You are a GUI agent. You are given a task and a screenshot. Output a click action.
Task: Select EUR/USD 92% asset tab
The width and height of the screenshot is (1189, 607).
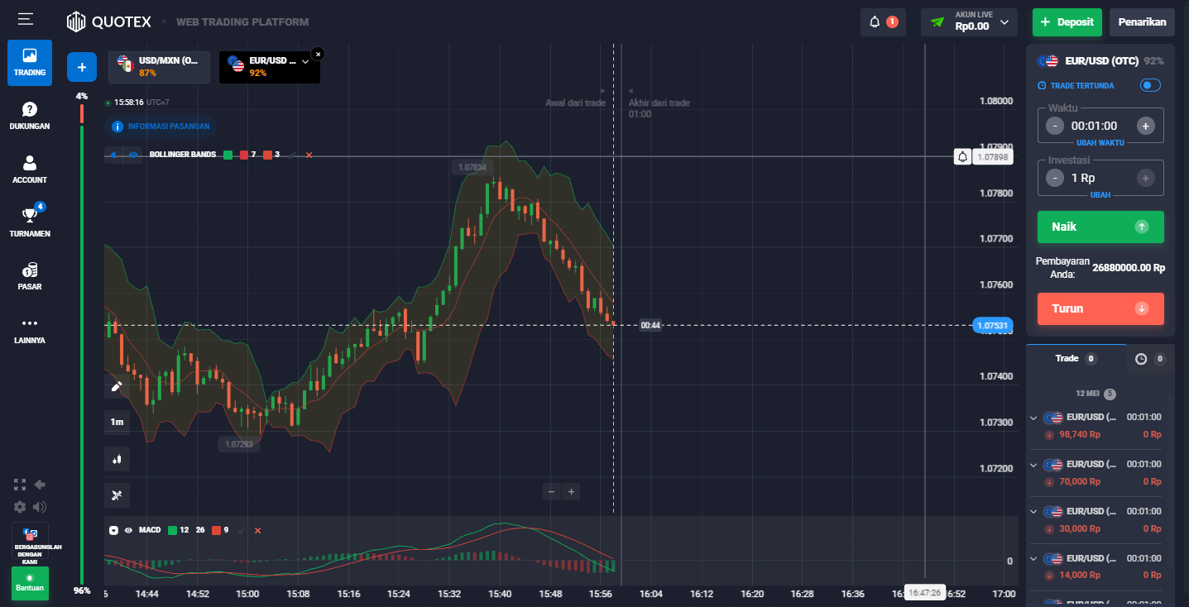pos(269,67)
